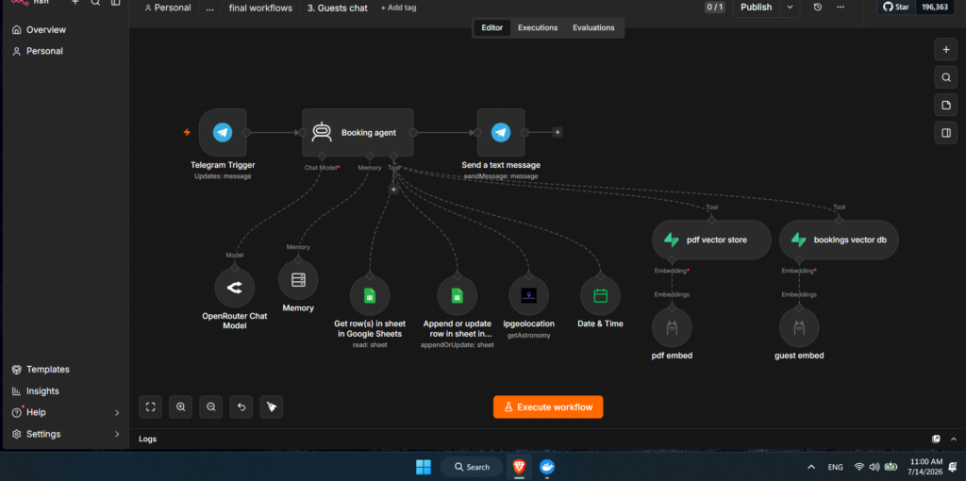The width and height of the screenshot is (966, 481).
Task: Click the Add tag link
Action: (x=399, y=8)
